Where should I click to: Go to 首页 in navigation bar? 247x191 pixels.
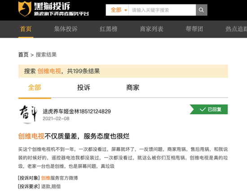pyautogui.click(x=26, y=29)
